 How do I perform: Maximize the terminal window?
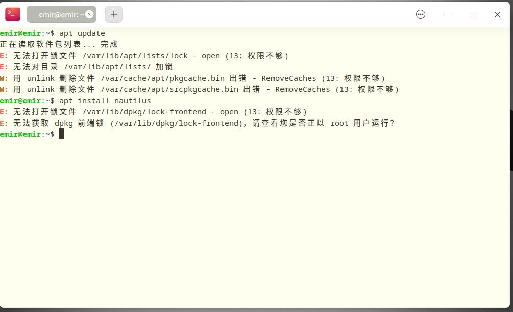pyautogui.click(x=472, y=15)
